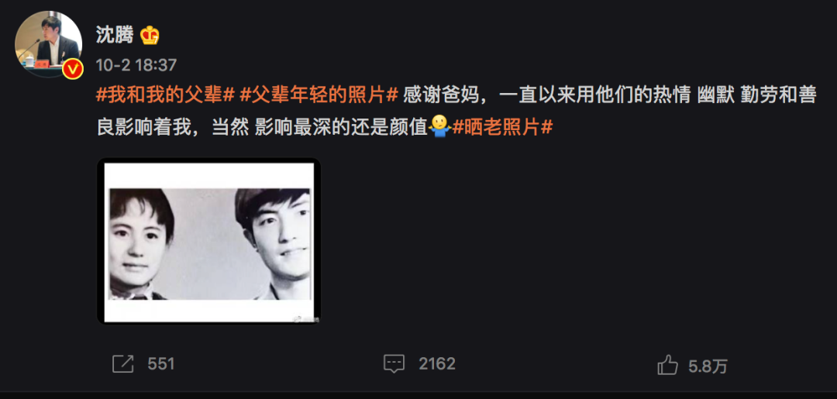Click the yellow verified V badge
837x399 pixels.
73,70
